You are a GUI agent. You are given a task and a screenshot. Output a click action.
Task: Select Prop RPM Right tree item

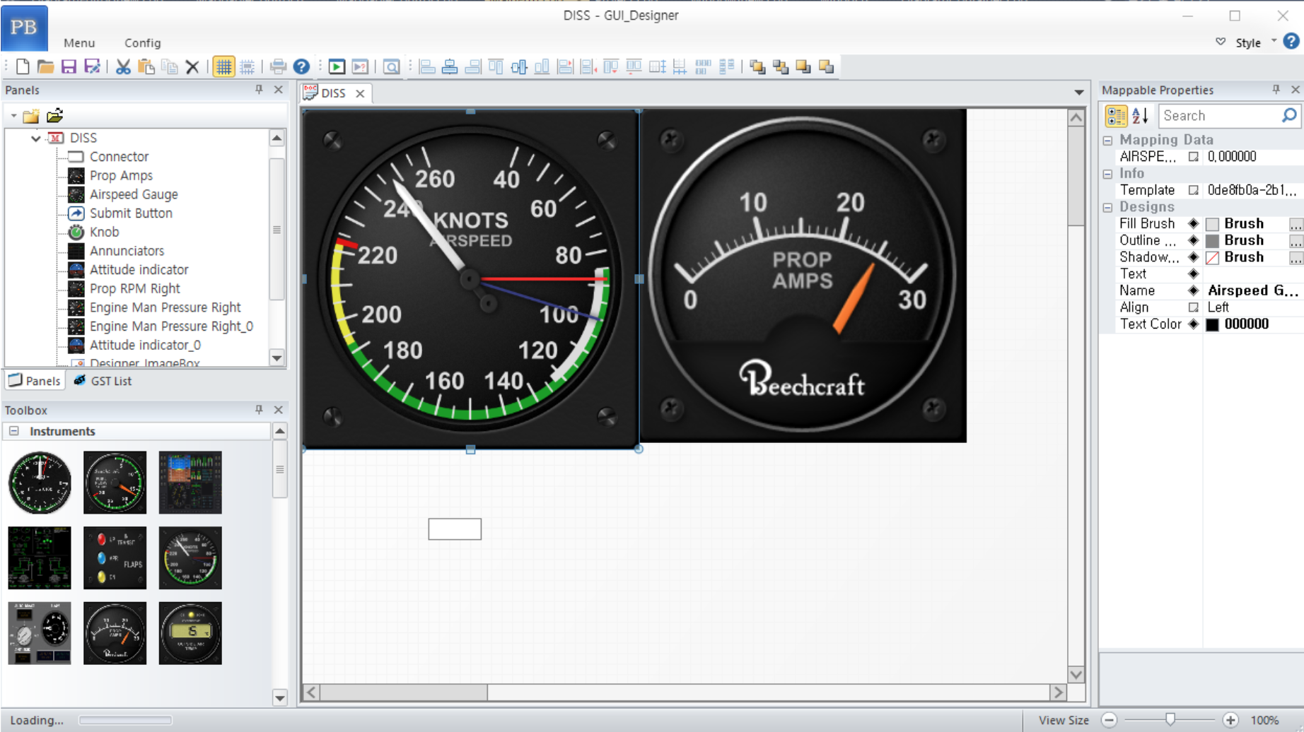tap(134, 288)
